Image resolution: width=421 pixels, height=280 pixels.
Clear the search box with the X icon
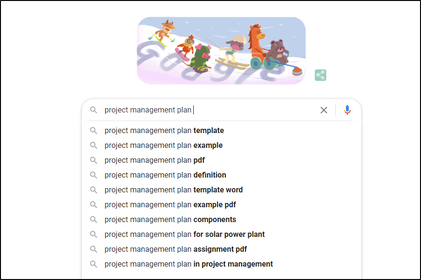coord(324,110)
